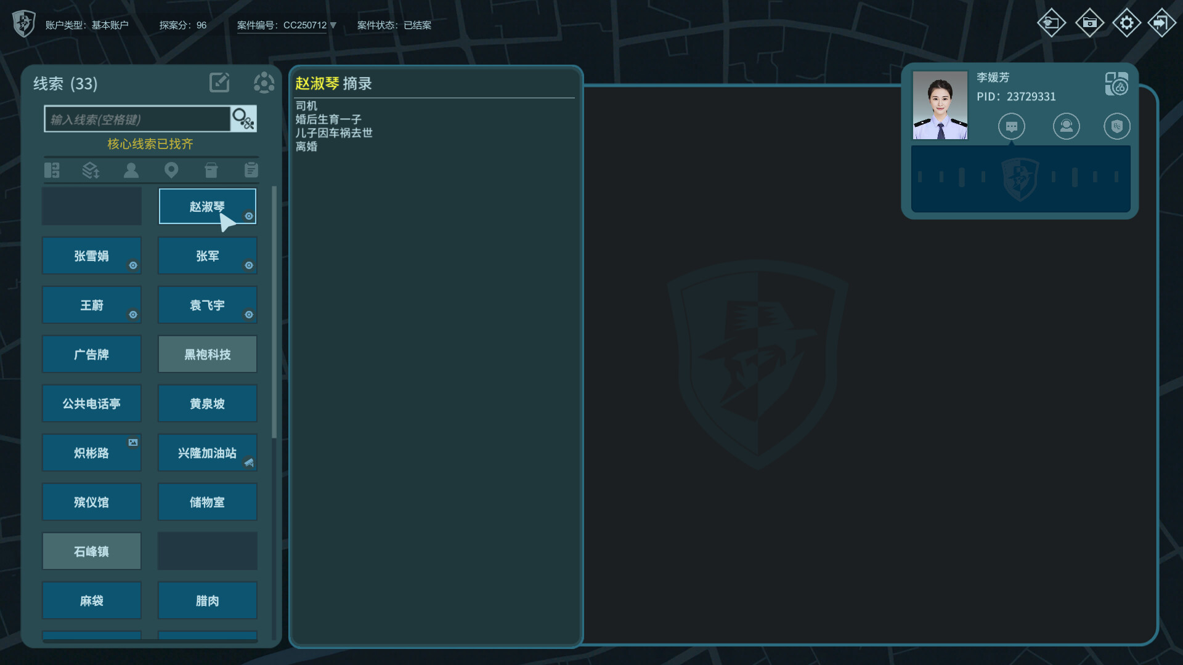Select the 黄泉坡 clue card
This screenshot has height=665, width=1183.
click(x=208, y=403)
